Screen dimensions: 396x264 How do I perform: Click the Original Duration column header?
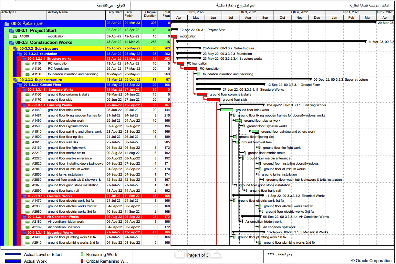150,15
